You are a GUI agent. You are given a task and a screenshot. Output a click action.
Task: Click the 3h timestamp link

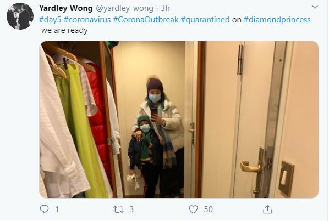tap(166, 8)
